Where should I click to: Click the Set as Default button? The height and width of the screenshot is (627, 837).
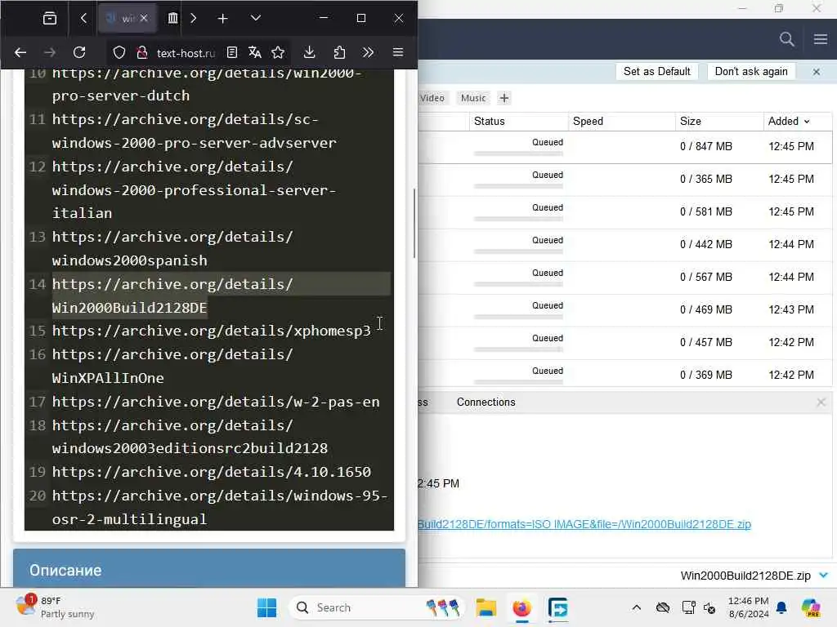(656, 72)
